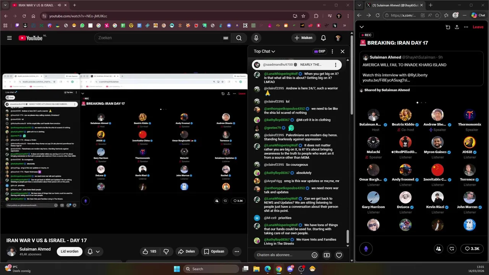489x275 pixels.
Task: Open a new Chrome tab
Action: pyautogui.click(x=74, y=5)
